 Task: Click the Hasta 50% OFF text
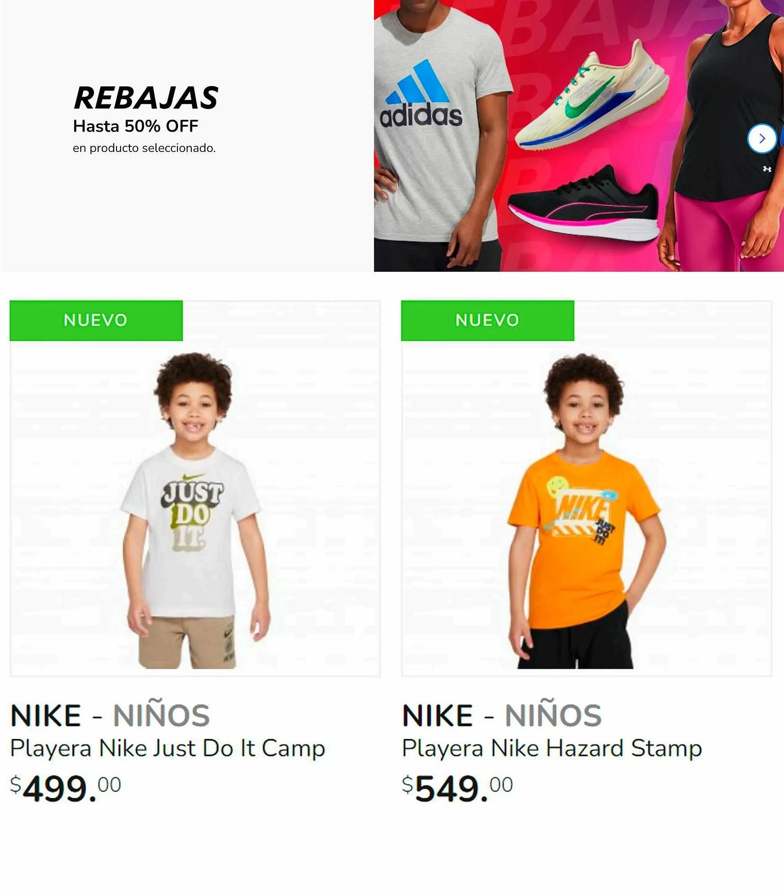(135, 126)
